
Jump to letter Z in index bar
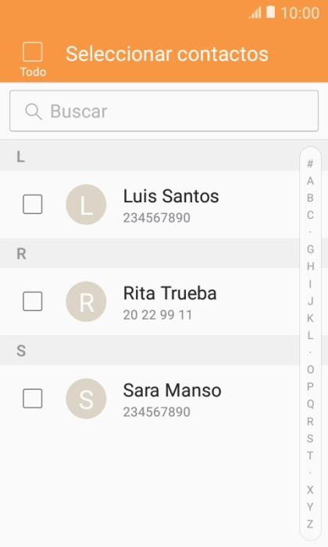point(310,524)
